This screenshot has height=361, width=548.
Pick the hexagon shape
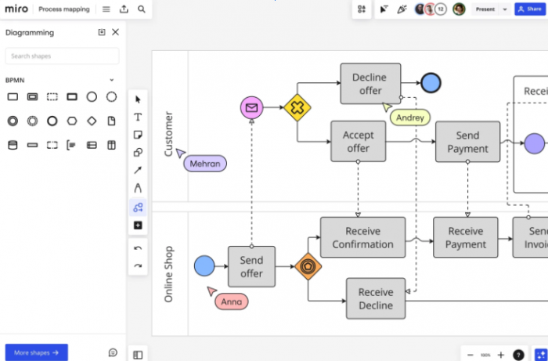(x=72, y=121)
